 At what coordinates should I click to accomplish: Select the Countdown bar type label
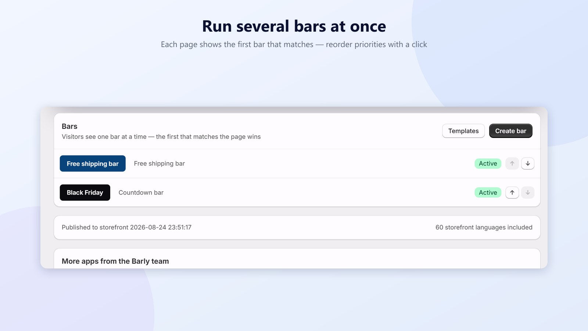tap(141, 192)
